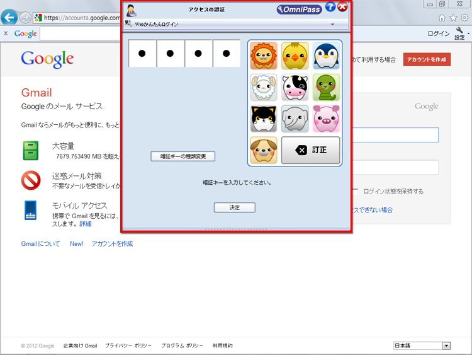Select the sheep animal key
Screen dimensions: 472x355
click(264, 88)
